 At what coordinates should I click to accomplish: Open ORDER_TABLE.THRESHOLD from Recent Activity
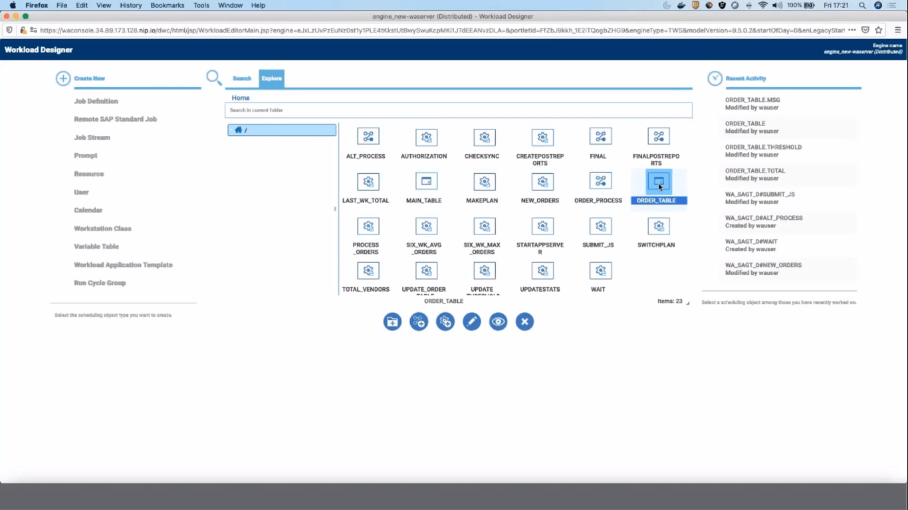[x=763, y=147]
